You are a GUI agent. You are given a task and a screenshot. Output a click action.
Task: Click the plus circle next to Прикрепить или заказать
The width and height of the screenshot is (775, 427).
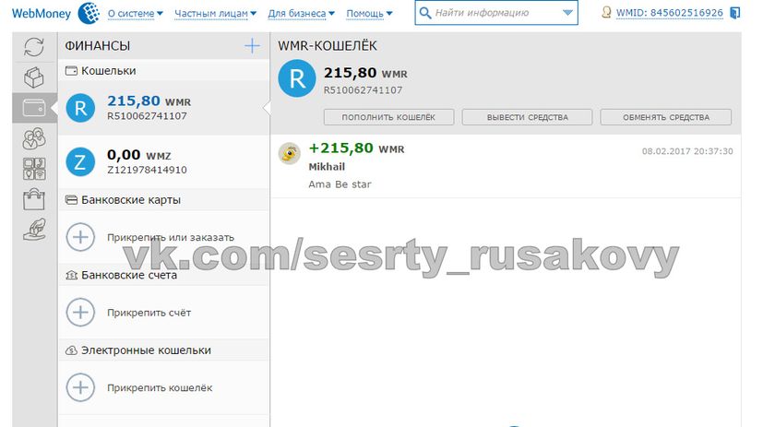(x=80, y=237)
